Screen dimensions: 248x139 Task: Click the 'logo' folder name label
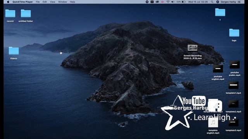(234, 41)
